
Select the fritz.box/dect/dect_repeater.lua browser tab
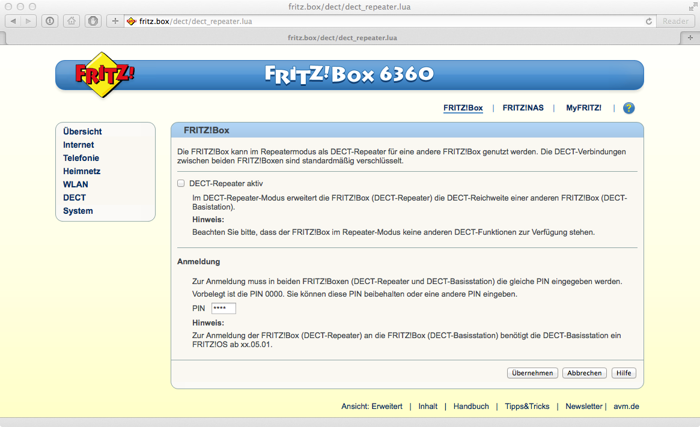click(342, 38)
